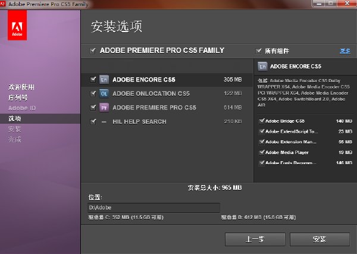
Task: Uncheck the Adobe ExtendScript To... component
Action: coord(262,131)
